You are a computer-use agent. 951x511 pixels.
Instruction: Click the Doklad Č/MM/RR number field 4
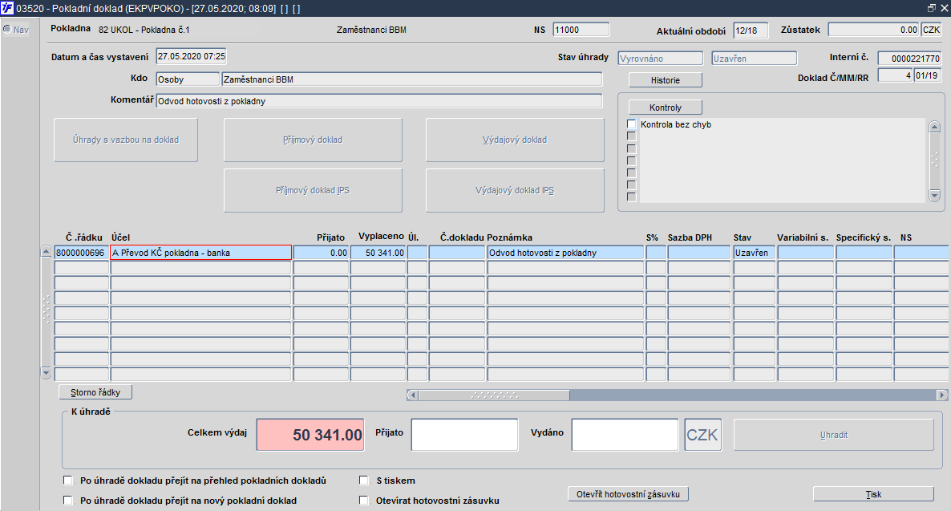pos(896,75)
